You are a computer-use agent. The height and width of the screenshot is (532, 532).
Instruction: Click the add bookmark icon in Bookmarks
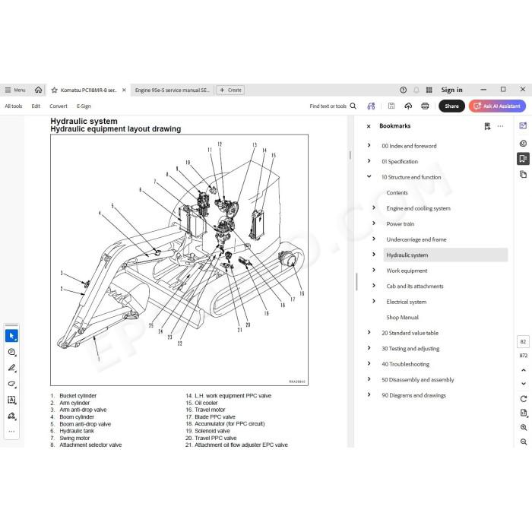(x=487, y=126)
